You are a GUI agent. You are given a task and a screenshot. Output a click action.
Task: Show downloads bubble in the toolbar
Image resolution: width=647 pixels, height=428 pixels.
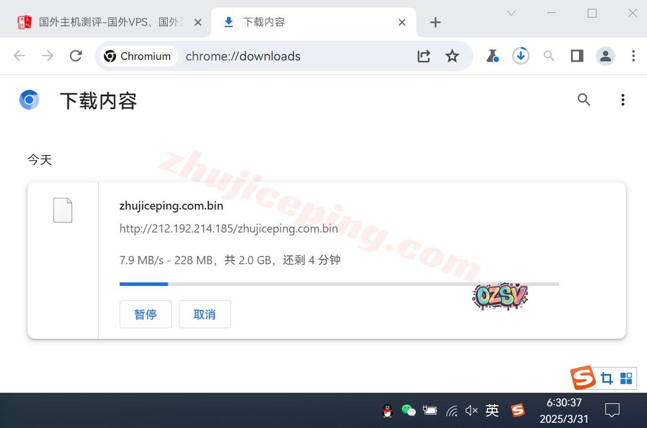coord(520,56)
